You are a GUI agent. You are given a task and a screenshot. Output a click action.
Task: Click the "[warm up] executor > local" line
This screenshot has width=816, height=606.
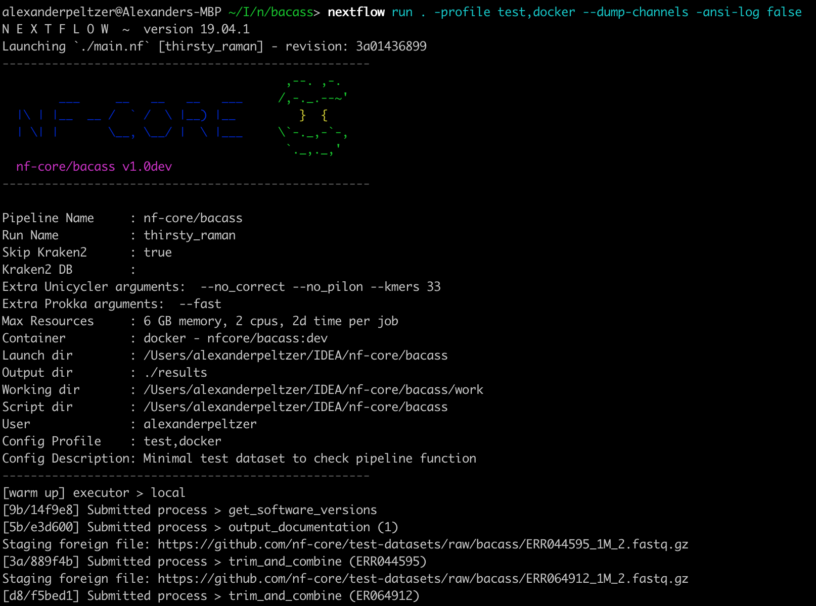[94, 493]
